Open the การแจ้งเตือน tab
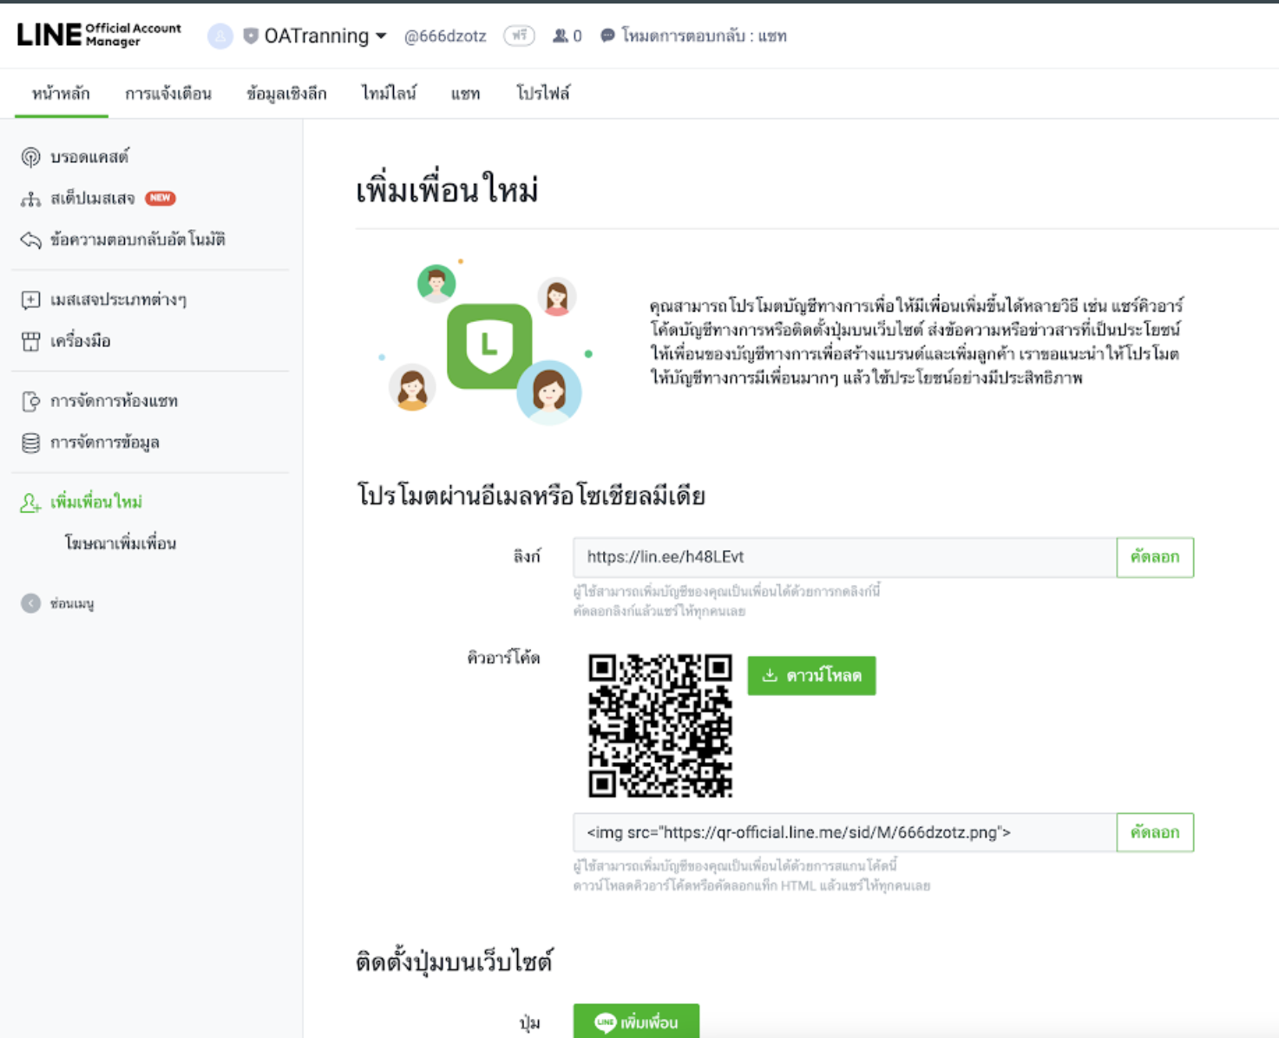1279x1038 pixels. pos(168,93)
